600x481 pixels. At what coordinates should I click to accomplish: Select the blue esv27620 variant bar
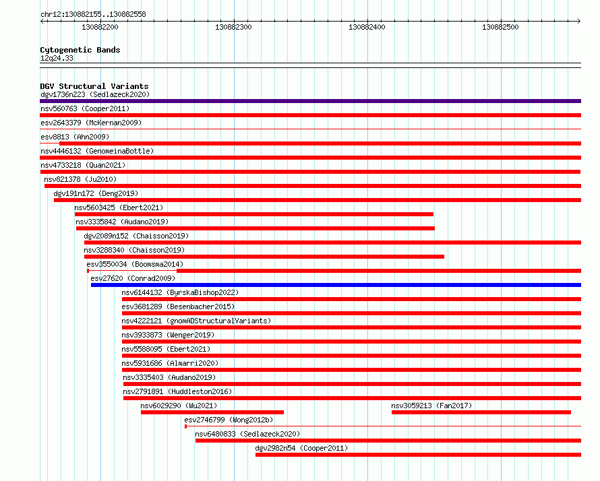[x=336, y=285]
